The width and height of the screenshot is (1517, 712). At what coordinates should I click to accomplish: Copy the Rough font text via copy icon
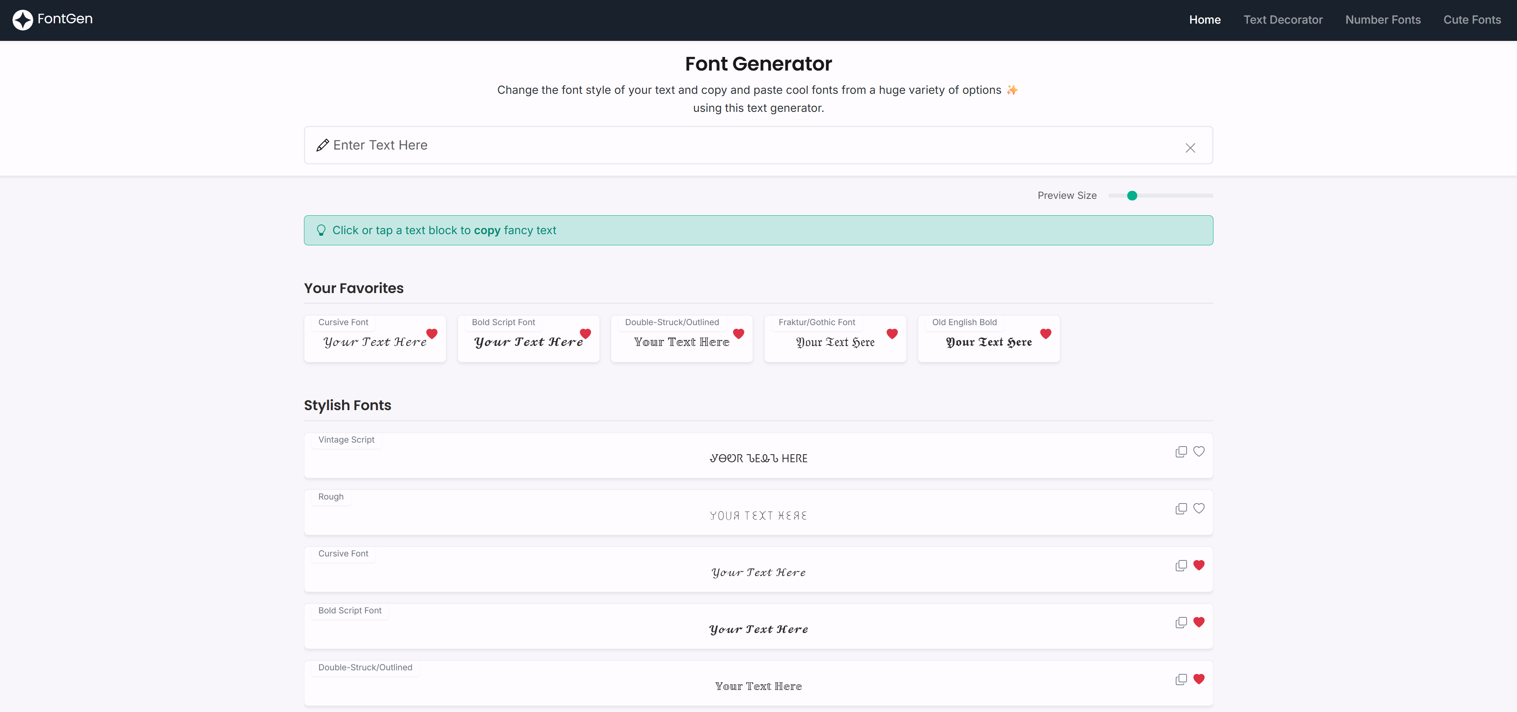1181,509
